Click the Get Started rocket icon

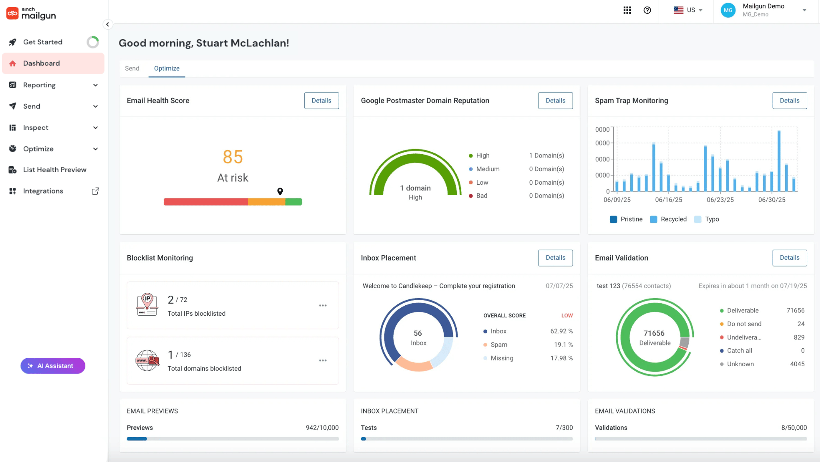13,42
